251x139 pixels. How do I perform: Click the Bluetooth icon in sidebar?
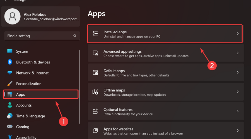(10, 62)
